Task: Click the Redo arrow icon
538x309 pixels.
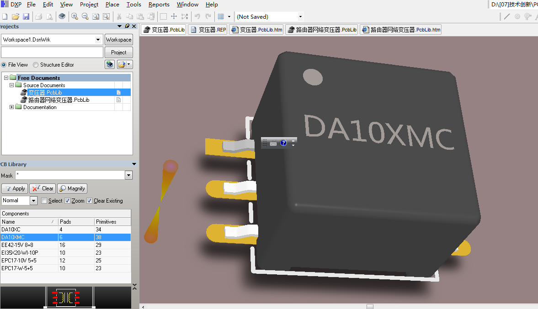Action: click(x=208, y=16)
